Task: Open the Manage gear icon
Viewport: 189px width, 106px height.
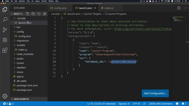Action: tap(5, 96)
